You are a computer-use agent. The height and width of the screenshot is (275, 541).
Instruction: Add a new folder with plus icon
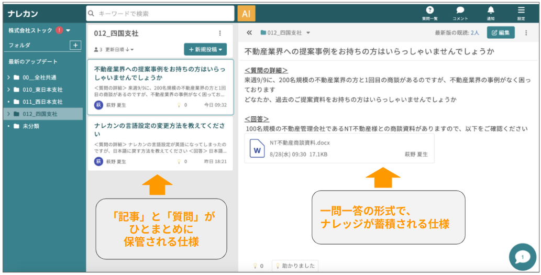75,45
